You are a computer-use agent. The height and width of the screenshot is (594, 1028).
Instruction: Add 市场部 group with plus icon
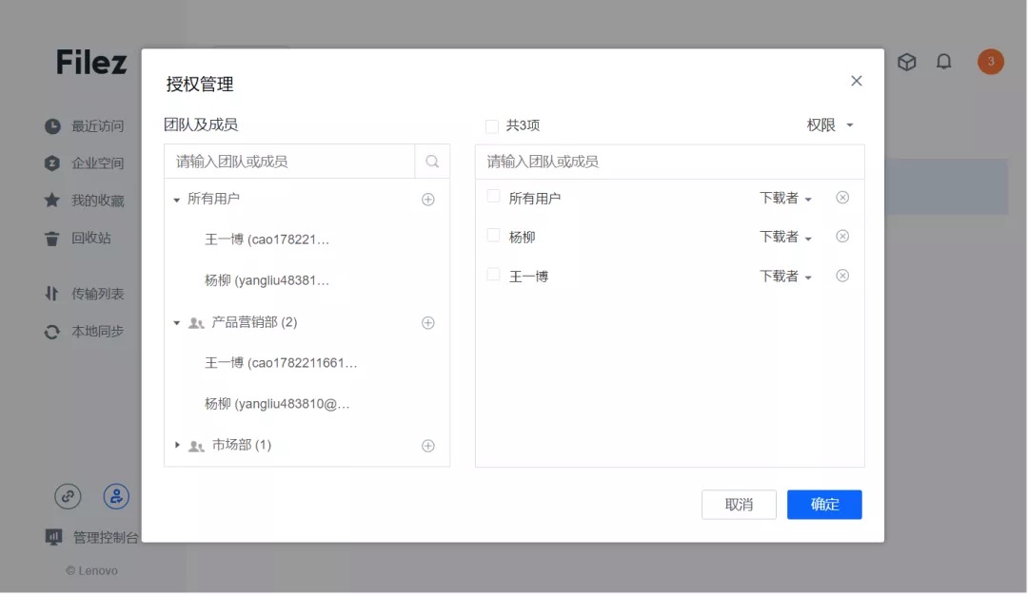(x=428, y=446)
